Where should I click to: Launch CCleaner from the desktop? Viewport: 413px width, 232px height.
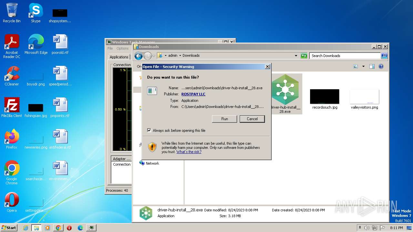pos(12,76)
